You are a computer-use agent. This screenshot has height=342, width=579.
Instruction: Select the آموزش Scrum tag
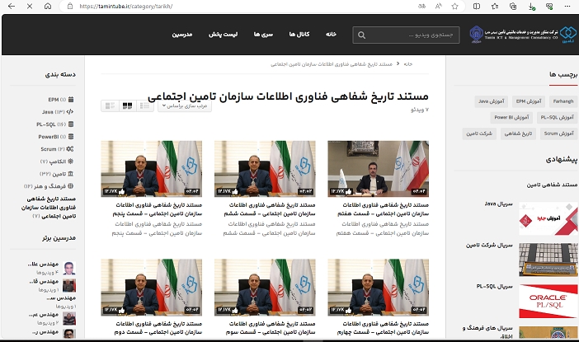558,134
